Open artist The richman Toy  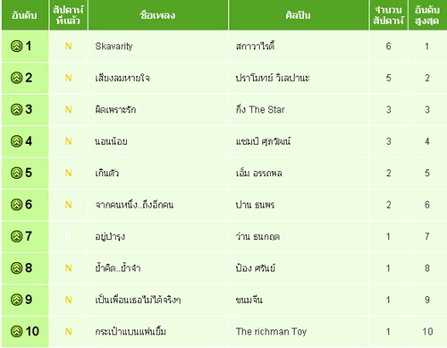(271, 332)
